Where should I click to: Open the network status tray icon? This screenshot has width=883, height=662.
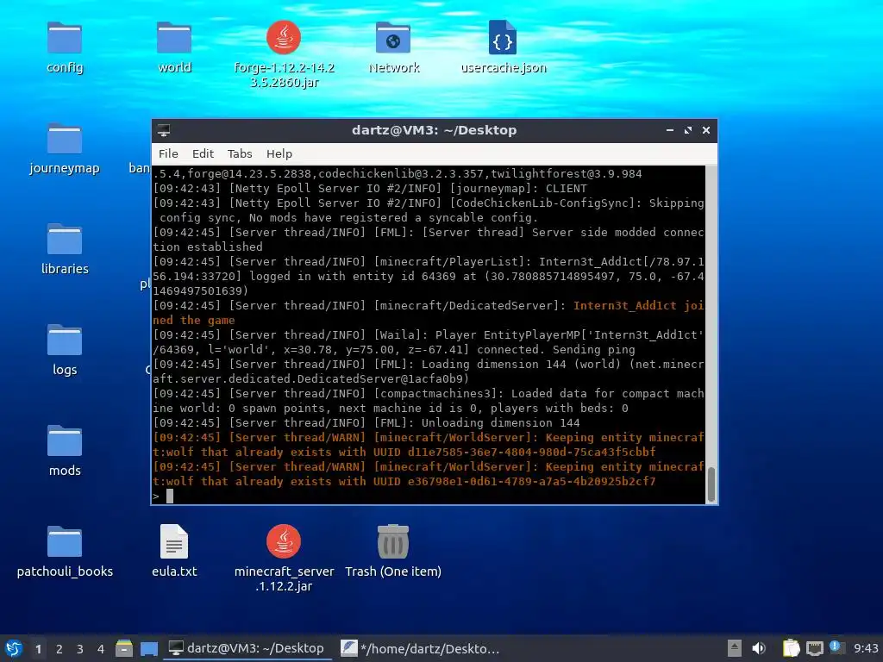click(814, 648)
